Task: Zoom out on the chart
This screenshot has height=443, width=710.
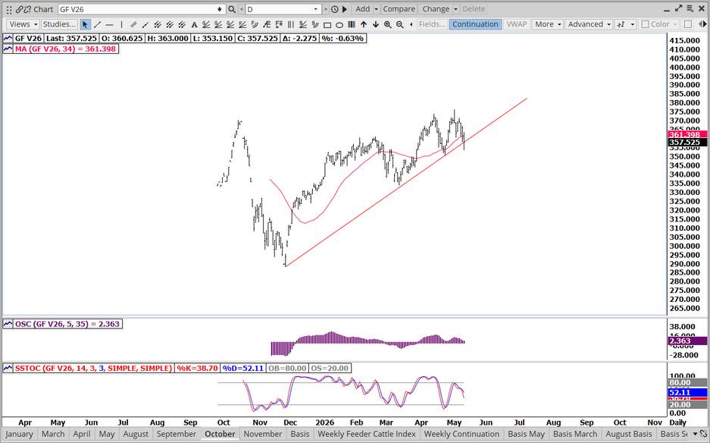Action: tap(400, 24)
